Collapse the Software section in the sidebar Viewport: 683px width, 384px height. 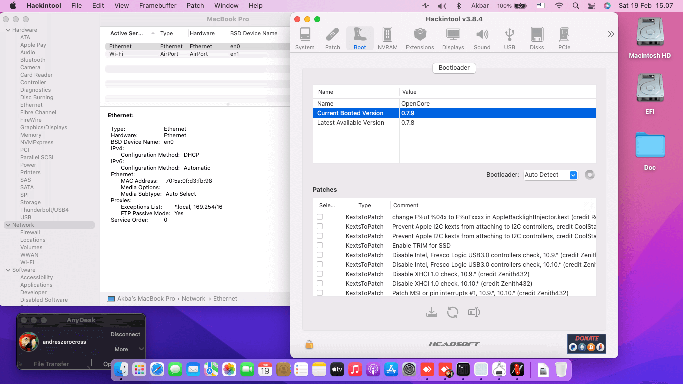8,270
